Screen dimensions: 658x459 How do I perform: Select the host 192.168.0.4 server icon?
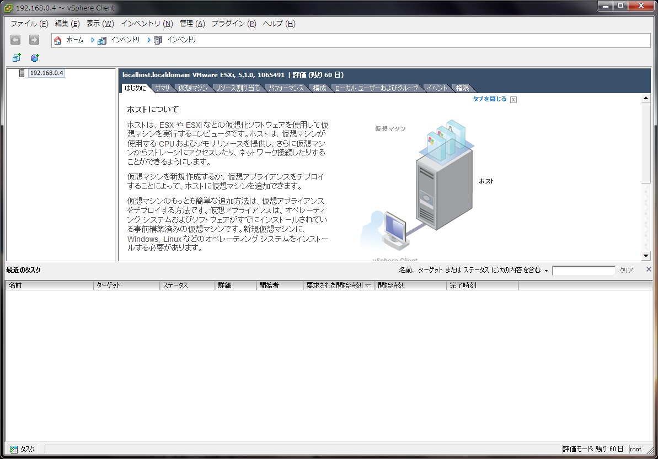pos(22,73)
